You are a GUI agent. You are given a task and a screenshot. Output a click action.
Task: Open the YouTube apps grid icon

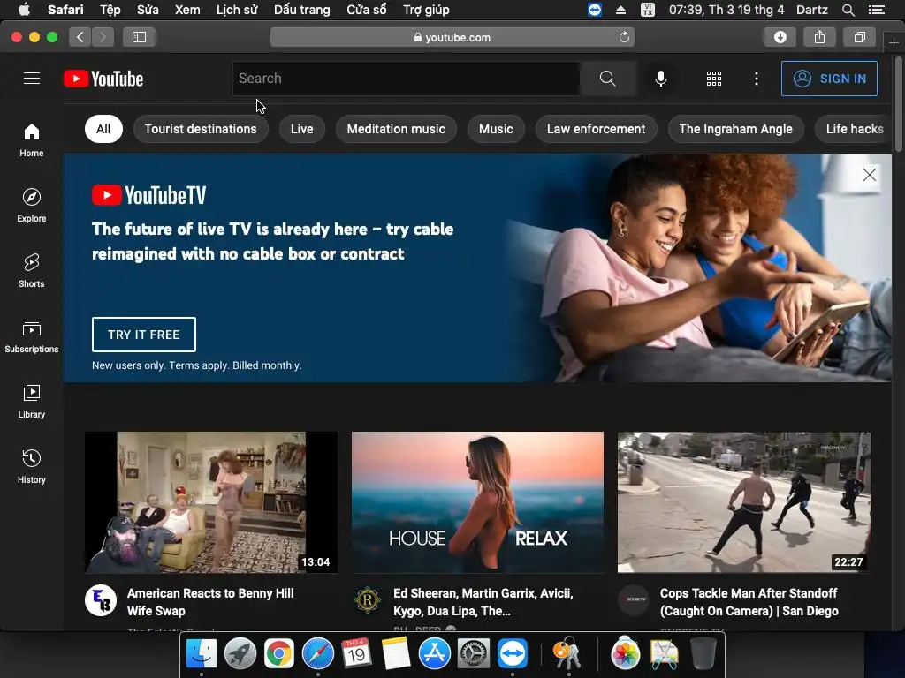click(714, 79)
